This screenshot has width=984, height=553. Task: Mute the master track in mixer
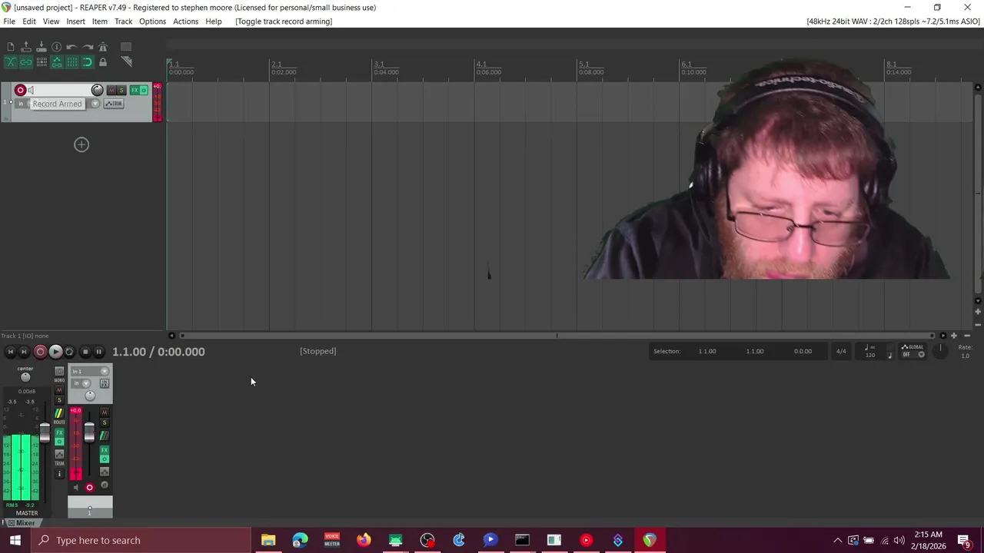pyautogui.click(x=59, y=390)
